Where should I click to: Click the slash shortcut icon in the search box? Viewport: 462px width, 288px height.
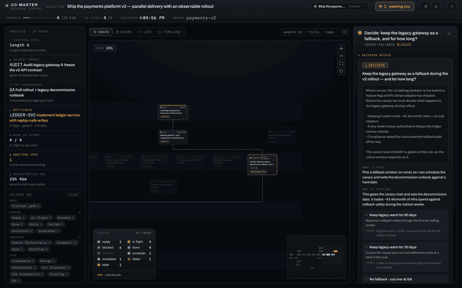click(344, 32)
